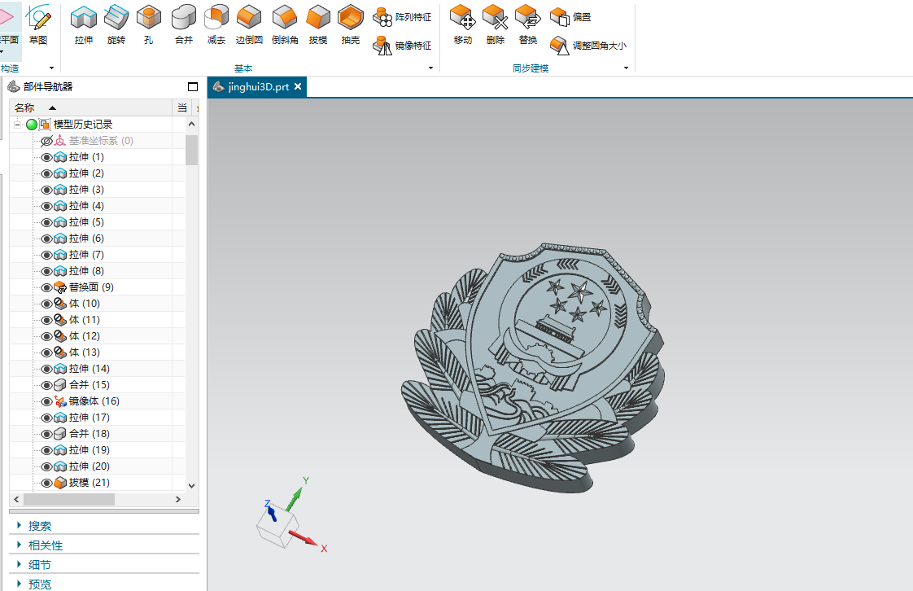Select the 拔模 (Draft) tool in ribbon
The height and width of the screenshot is (591, 913).
[318, 25]
